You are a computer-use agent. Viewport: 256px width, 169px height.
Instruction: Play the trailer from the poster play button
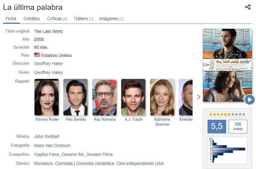(249, 100)
